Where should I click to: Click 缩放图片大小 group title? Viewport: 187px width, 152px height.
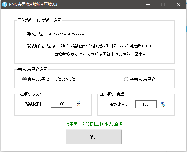[29, 94]
